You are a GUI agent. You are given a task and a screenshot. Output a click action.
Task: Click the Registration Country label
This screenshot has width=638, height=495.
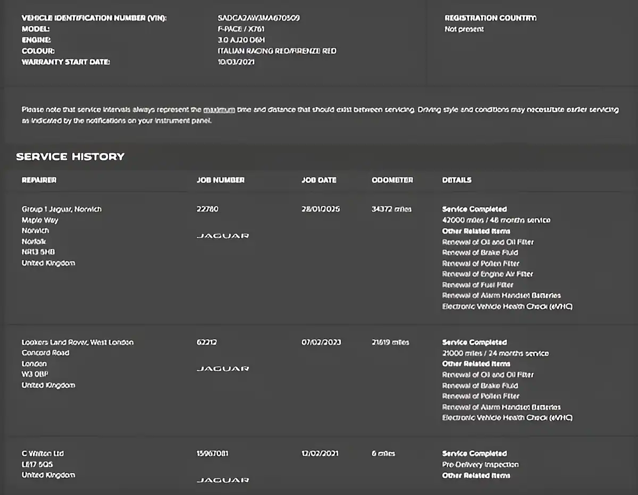pyautogui.click(x=490, y=18)
